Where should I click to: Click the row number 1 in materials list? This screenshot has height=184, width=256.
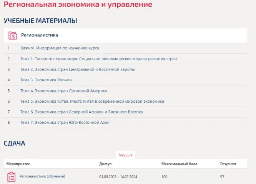pos(9,48)
